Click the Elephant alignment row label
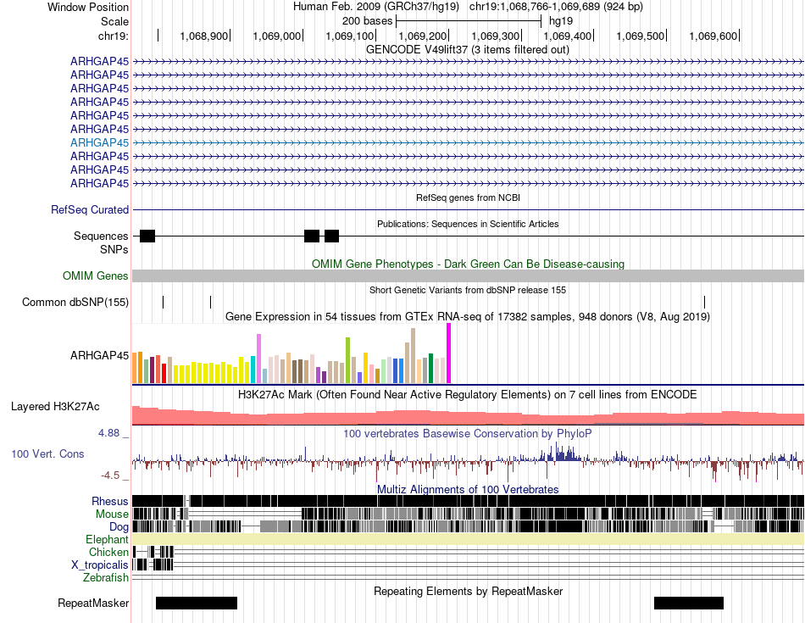This screenshot has height=623, width=805. point(107,540)
